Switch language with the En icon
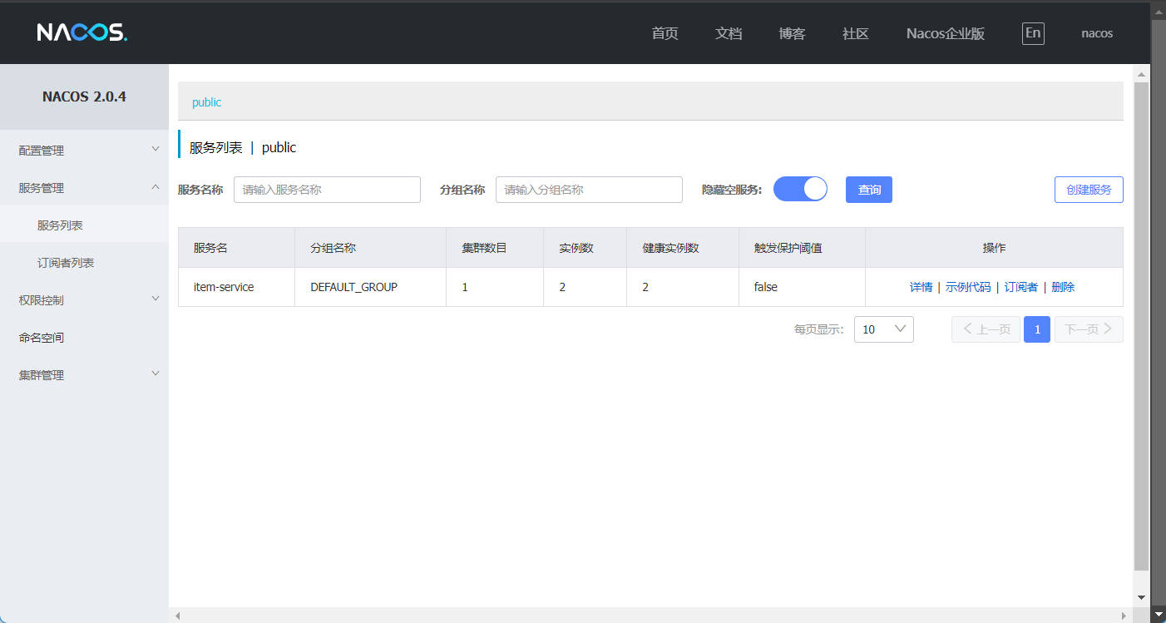The height and width of the screenshot is (623, 1166). click(1033, 33)
